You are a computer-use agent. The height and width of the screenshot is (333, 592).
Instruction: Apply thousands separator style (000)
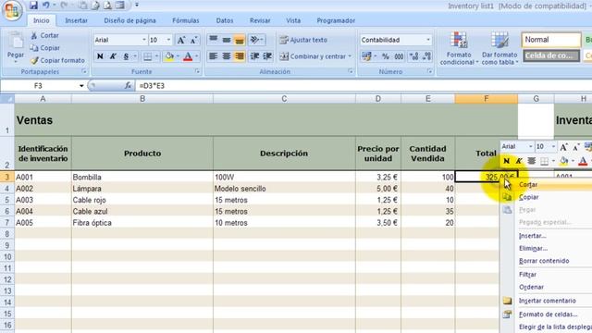click(399, 56)
